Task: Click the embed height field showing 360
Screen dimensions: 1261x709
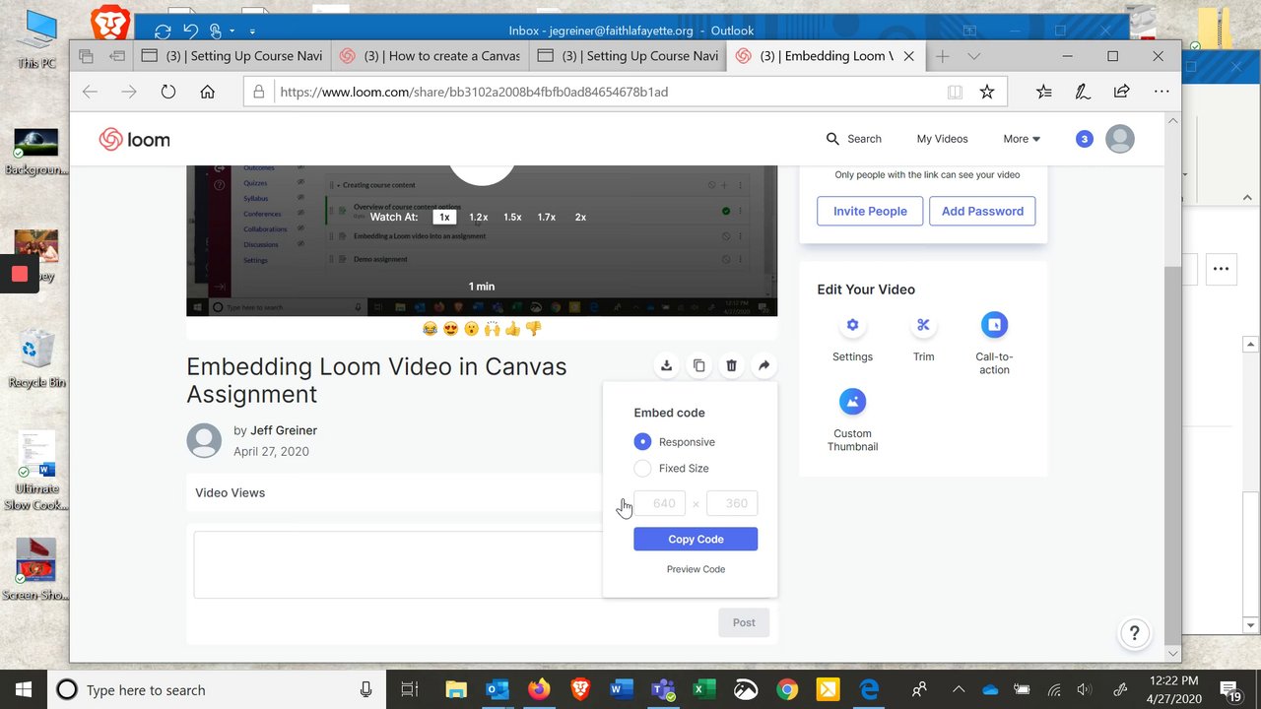Action: (x=732, y=503)
